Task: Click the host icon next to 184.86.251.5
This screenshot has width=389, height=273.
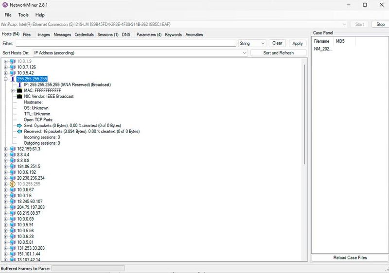Action: 13,167
